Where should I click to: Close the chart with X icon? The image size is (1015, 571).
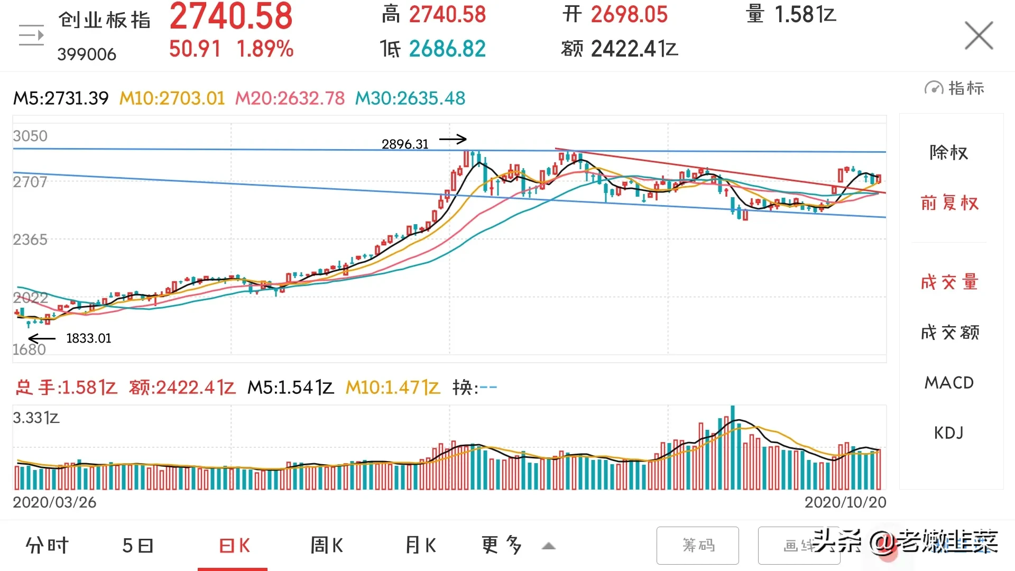tap(979, 35)
